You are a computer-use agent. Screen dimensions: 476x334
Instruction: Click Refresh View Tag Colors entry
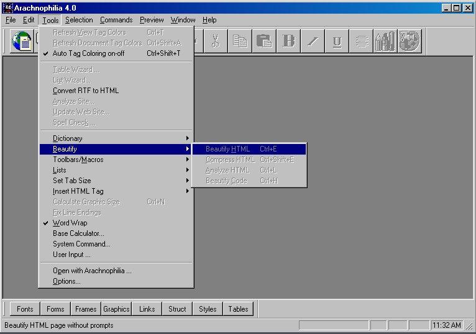click(x=117, y=32)
